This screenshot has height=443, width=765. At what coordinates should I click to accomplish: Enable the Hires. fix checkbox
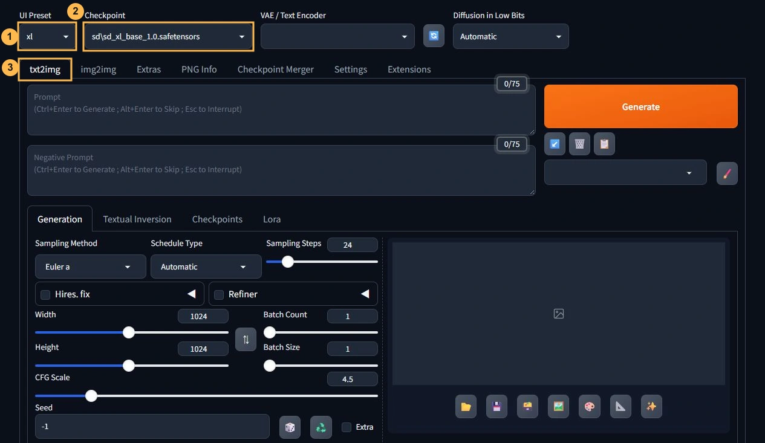pyautogui.click(x=45, y=294)
